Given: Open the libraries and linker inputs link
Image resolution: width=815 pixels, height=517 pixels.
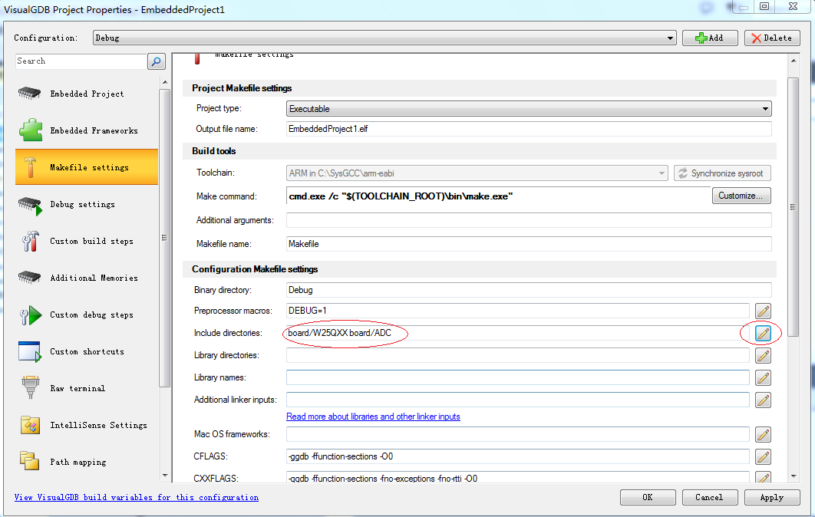Looking at the screenshot, I should point(373,417).
